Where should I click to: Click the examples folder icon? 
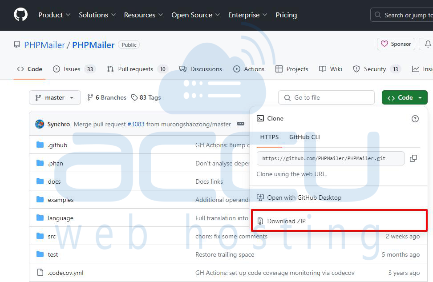[40, 200]
